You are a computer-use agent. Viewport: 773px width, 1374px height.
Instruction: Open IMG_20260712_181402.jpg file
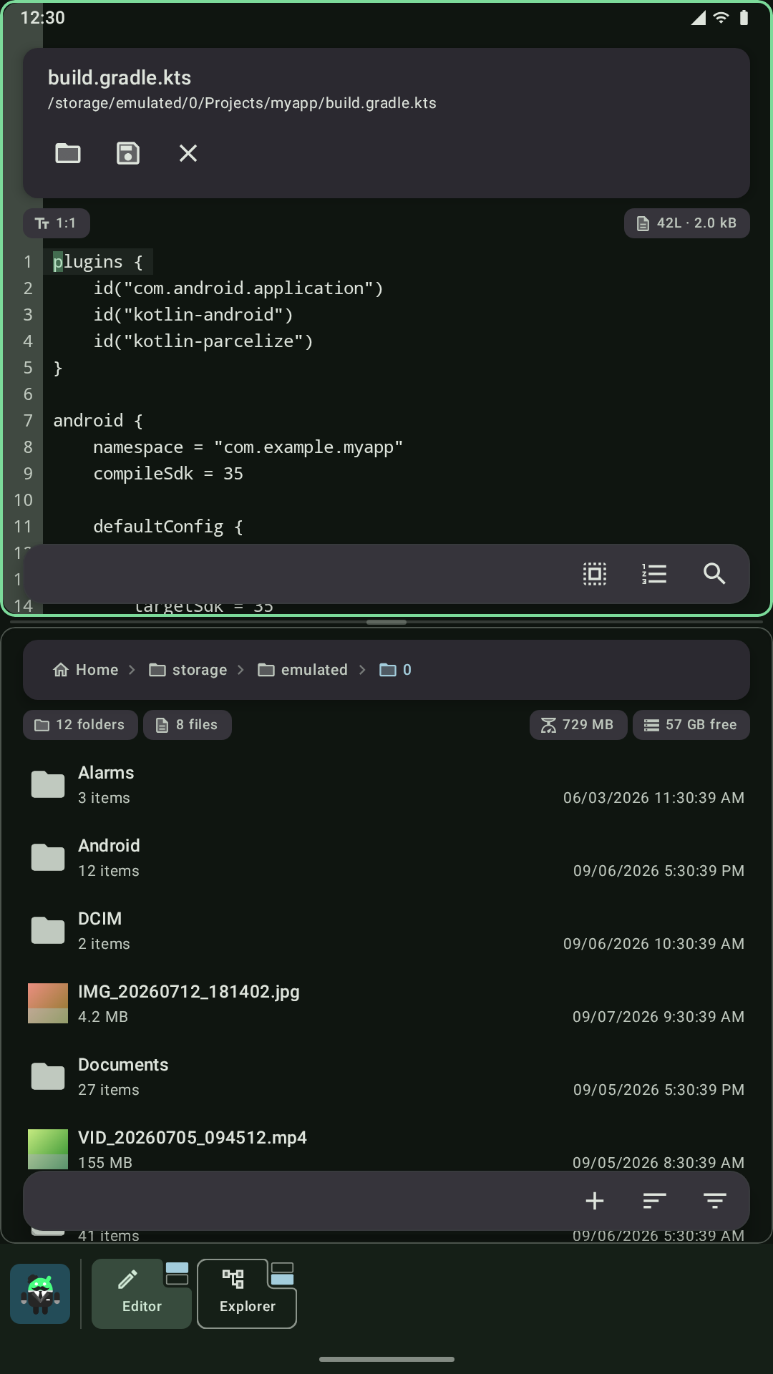click(386, 1004)
